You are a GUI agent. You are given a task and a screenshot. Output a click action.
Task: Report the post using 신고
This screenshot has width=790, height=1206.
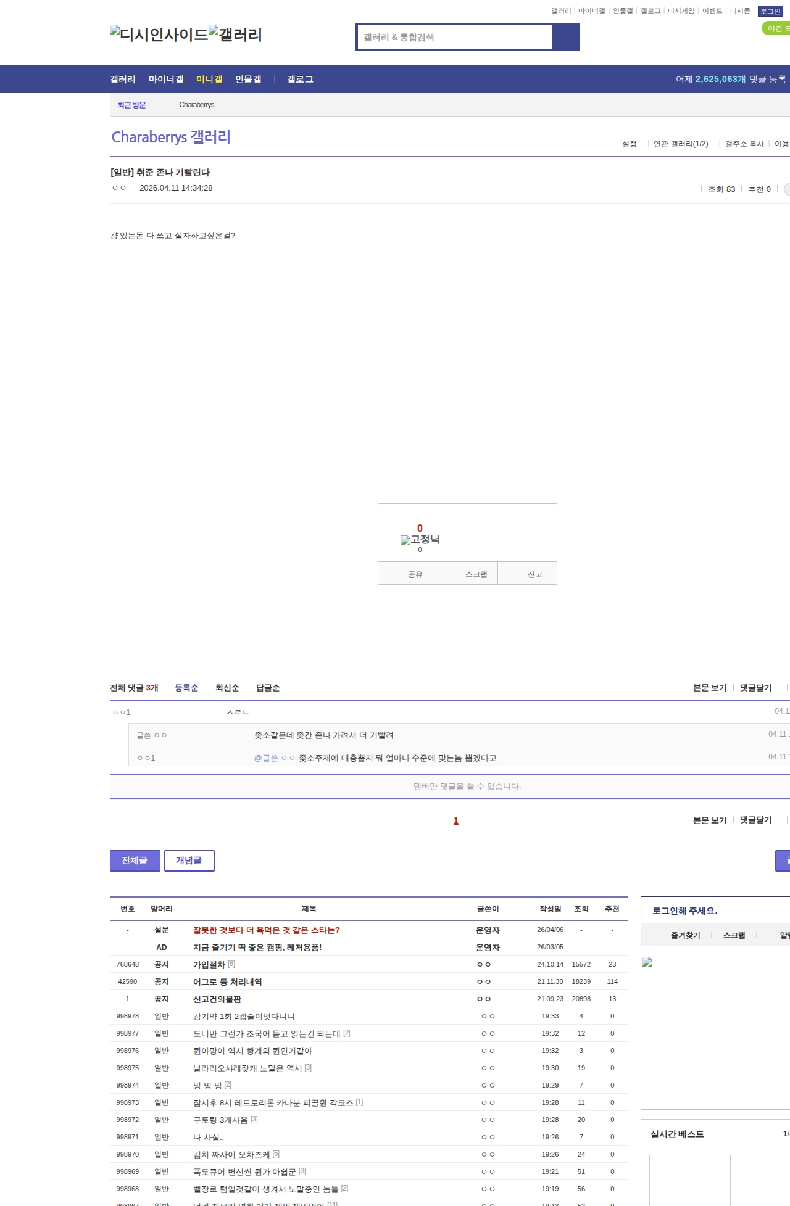tap(534, 574)
